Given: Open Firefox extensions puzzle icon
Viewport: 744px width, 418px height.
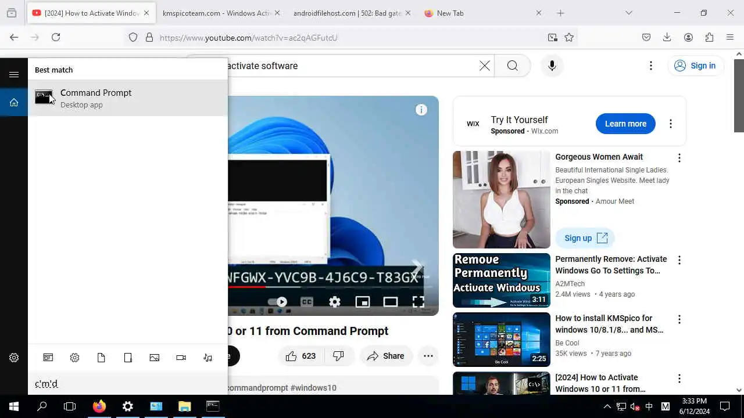Looking at the screenshot, I should pos(709,37).
